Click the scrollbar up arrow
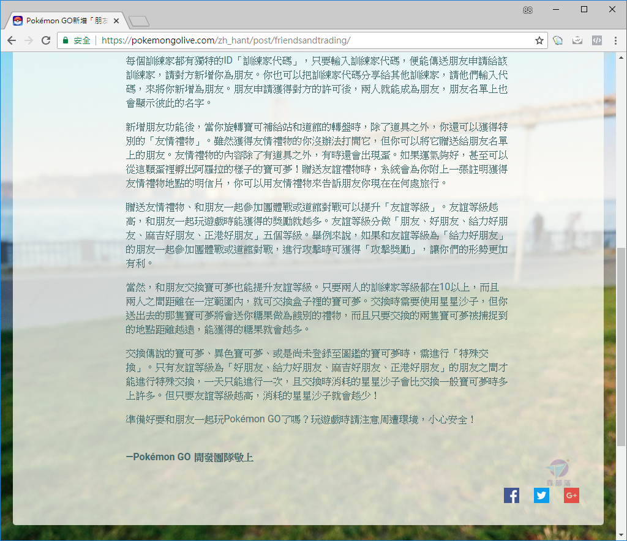 pyautogui.click(x=621, y=58)
